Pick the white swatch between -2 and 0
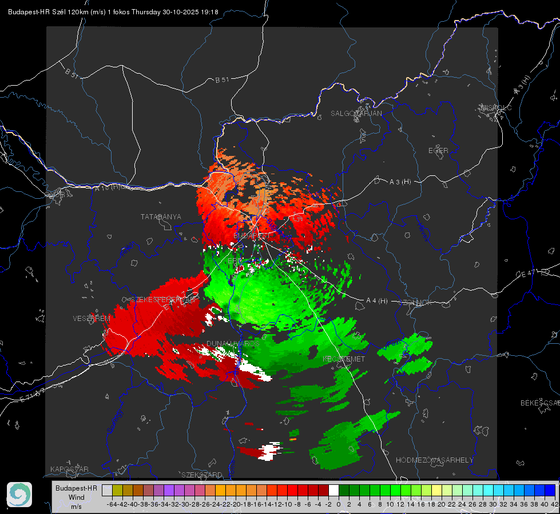 333,490
